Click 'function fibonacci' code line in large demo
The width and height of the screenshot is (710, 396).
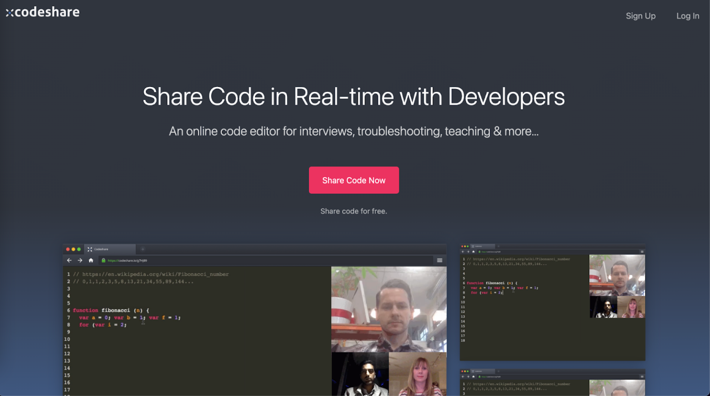click(111, 311)
